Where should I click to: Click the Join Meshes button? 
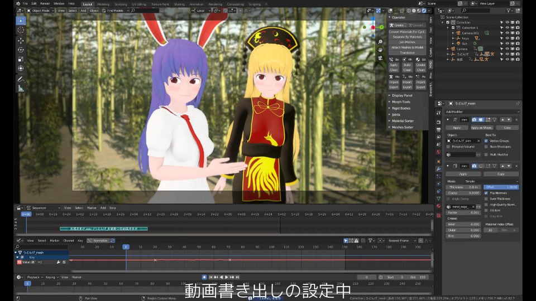pyautogui.click(x=407, y=42)
